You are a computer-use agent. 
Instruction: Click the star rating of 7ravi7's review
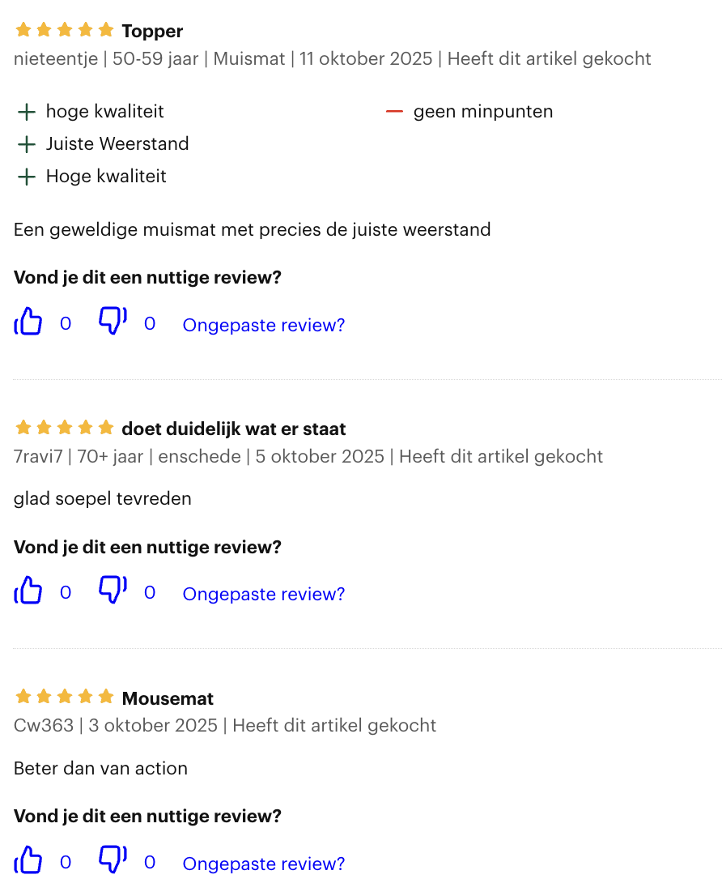click(65, 428)
